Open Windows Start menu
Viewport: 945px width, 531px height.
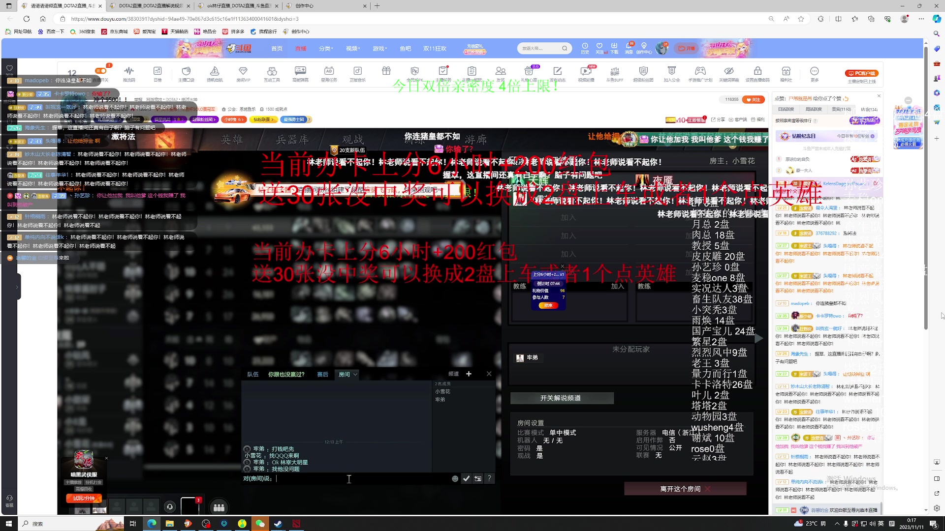[x=8, y=524]
